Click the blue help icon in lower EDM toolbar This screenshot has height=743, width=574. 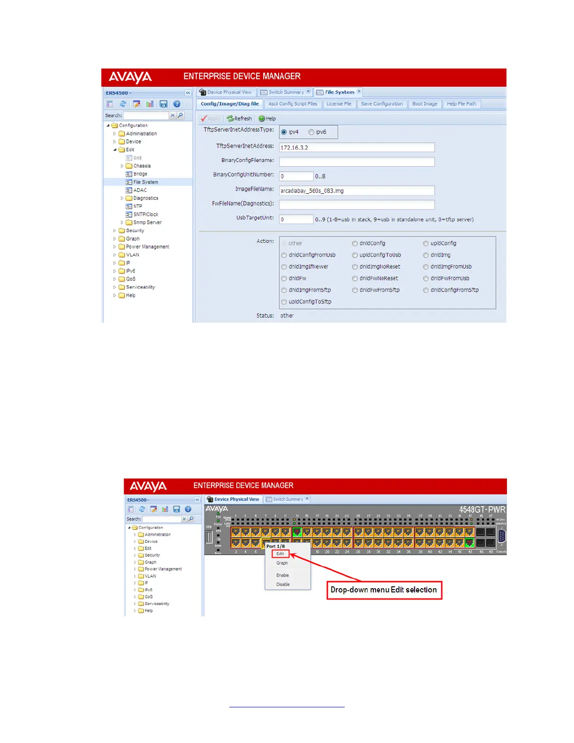click(188, 509)
